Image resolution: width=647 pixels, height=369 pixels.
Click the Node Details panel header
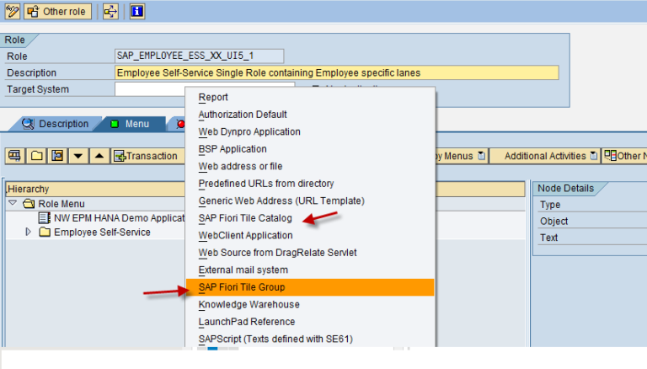click(x=566, y=188)
